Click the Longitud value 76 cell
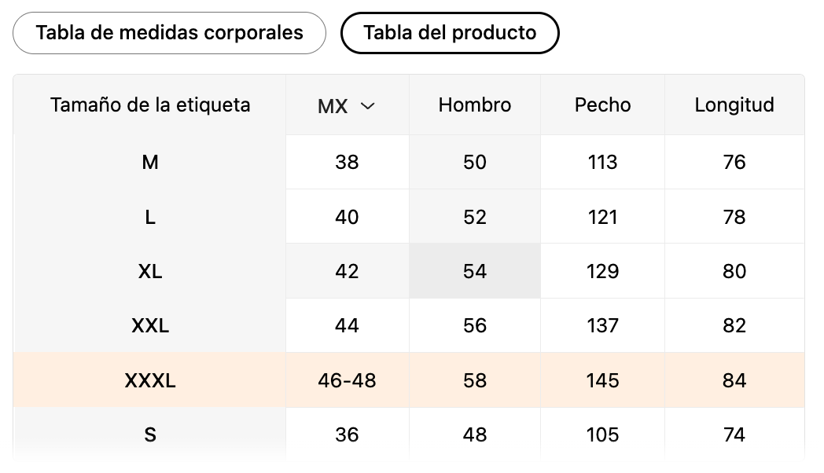The image size is (824, 473). (734, 162)
